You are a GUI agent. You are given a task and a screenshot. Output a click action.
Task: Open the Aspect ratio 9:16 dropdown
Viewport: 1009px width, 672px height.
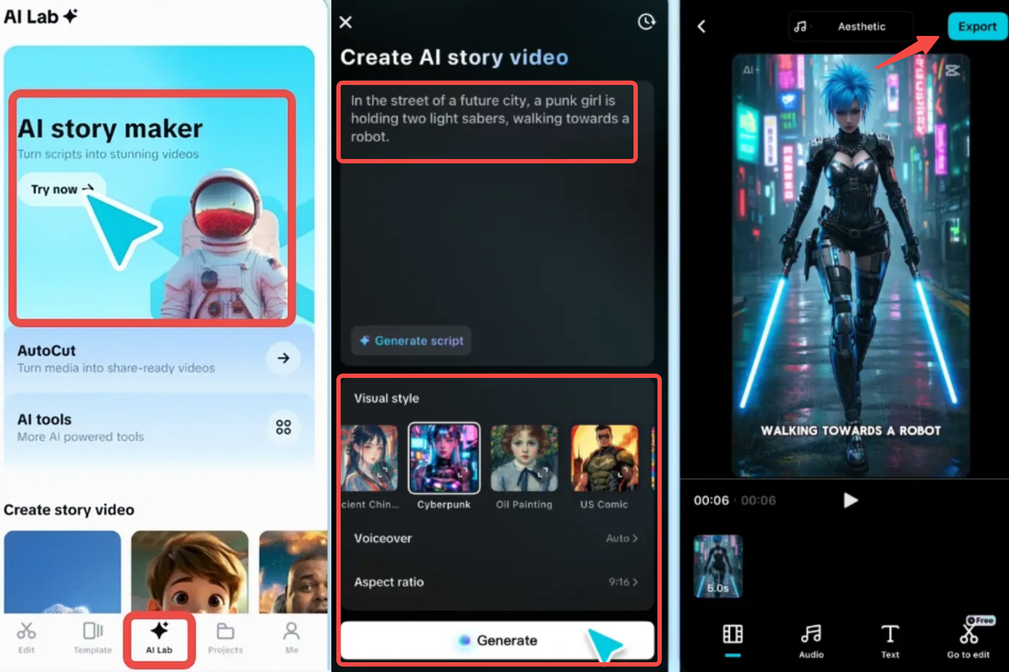623,582
